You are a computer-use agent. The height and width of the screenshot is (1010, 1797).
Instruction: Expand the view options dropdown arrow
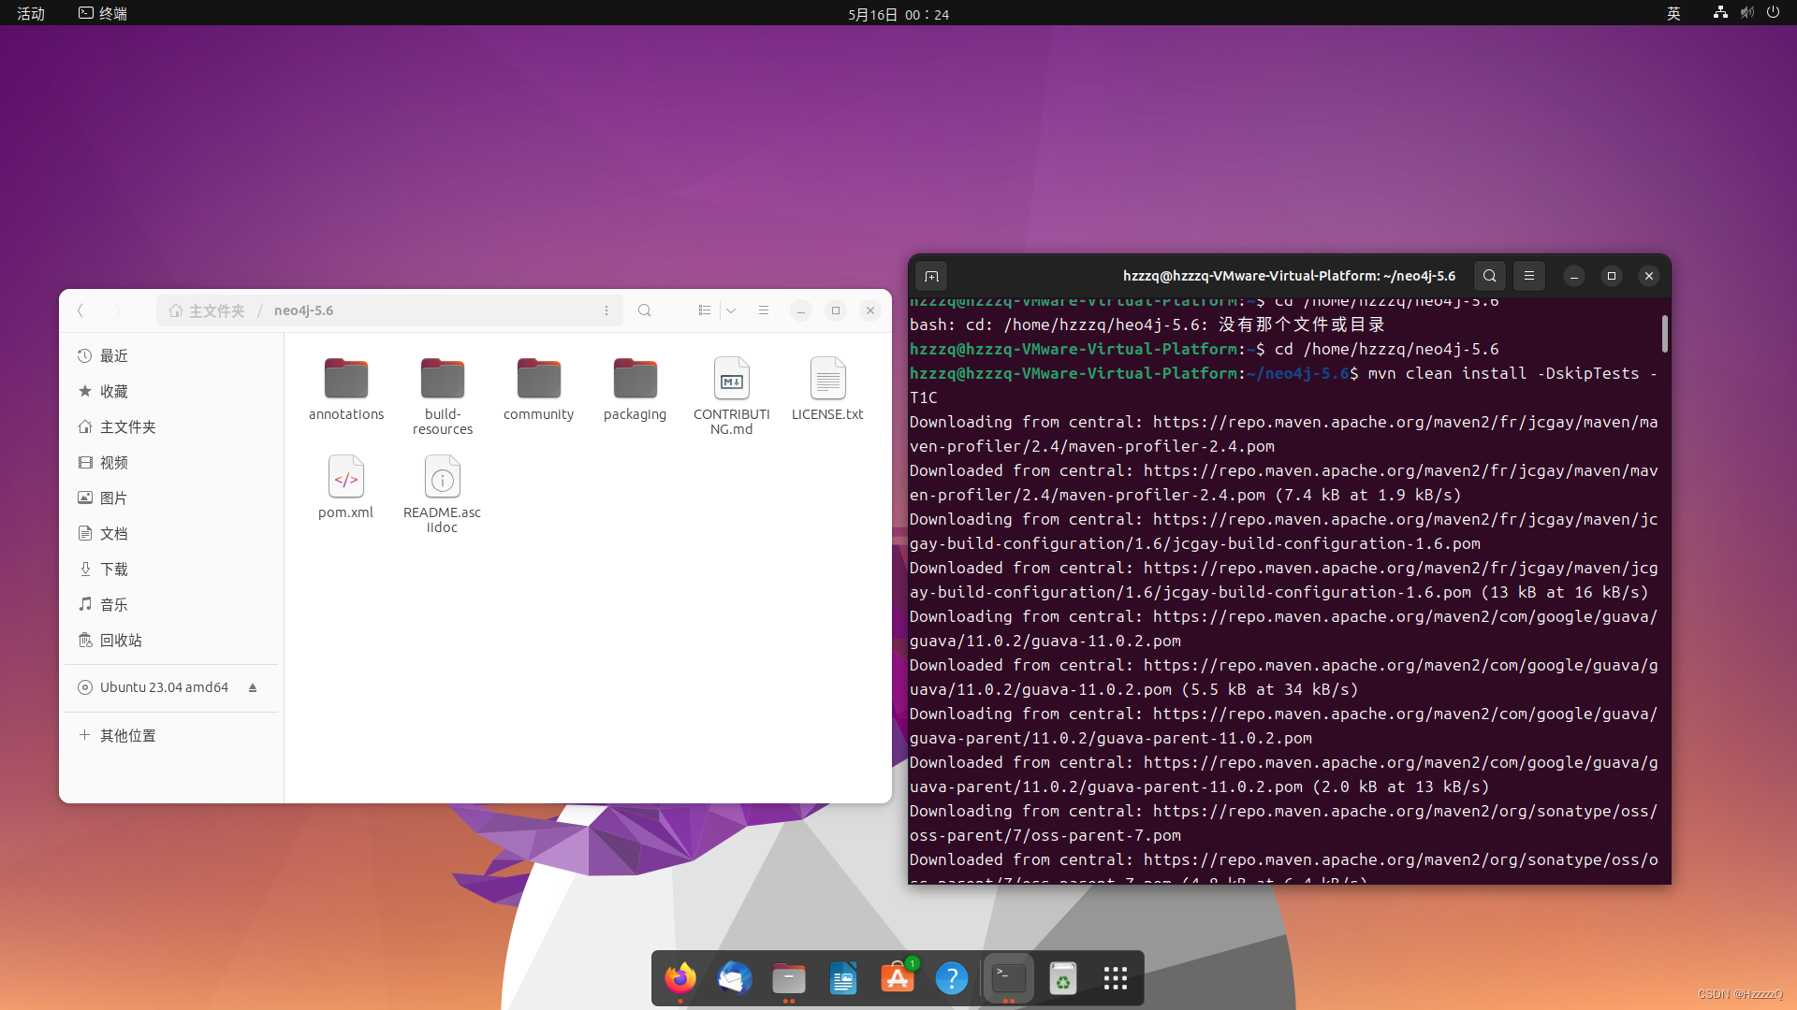coord(731,310)
